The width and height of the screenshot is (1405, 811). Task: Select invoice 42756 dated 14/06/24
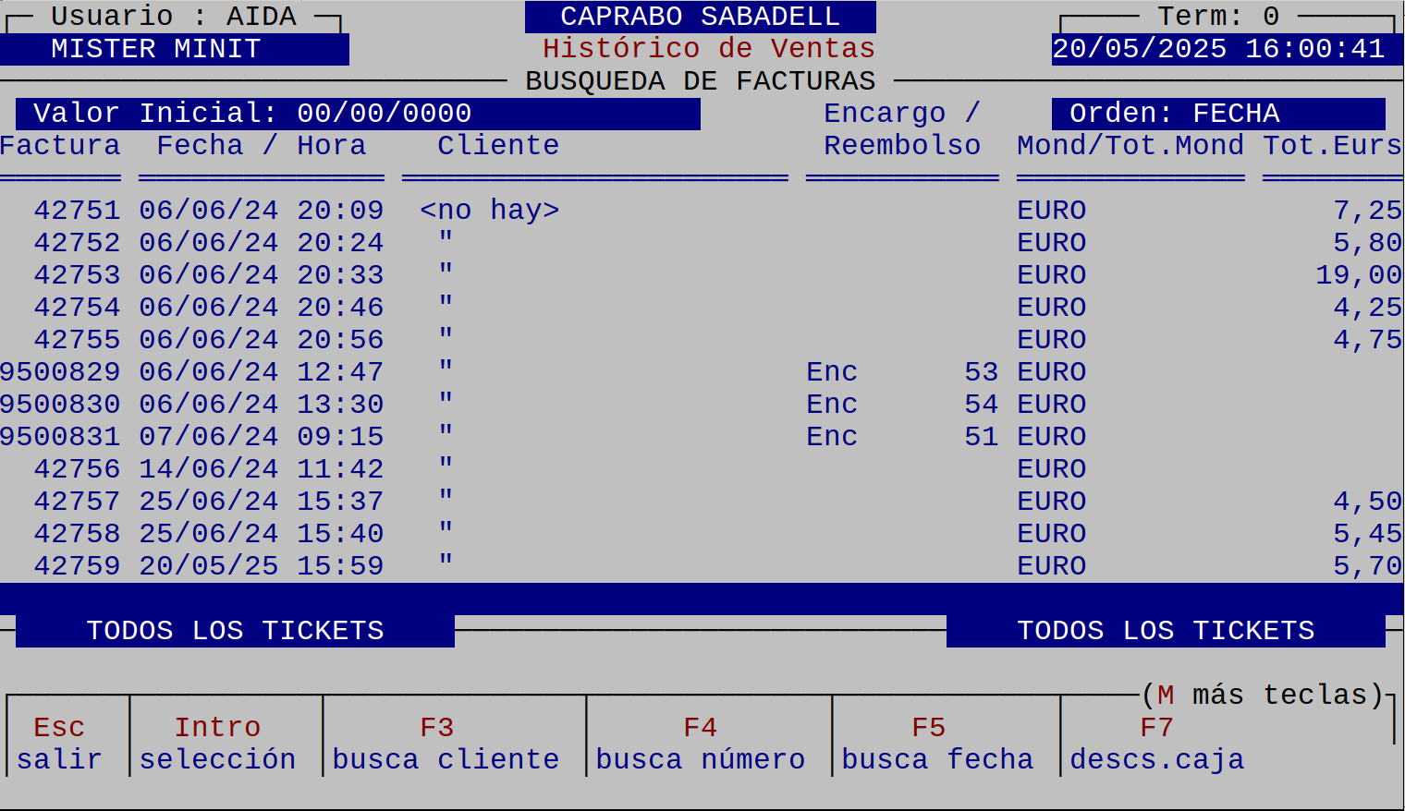78,469
